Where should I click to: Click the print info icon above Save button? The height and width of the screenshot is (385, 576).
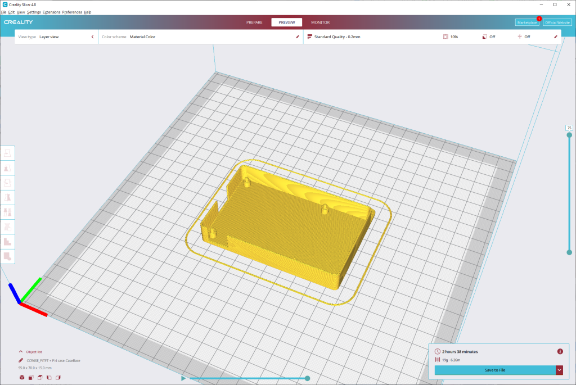560,352
